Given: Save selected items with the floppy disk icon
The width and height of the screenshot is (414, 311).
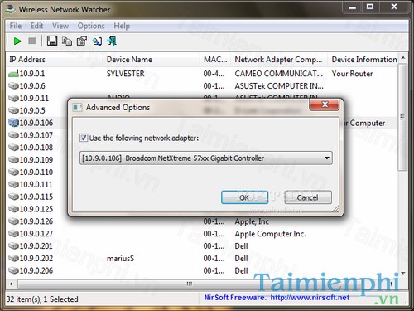Looking at the screenshot, I should click(x=52, y=41).
